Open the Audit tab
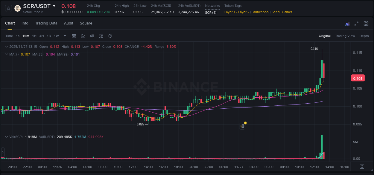 [x=69, y=23]
